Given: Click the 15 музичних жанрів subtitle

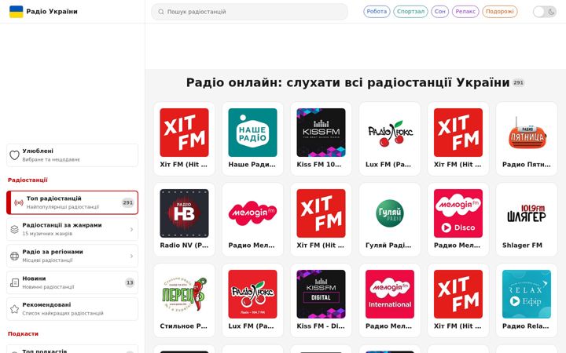Looking at the screenshot, I should 47,234.
